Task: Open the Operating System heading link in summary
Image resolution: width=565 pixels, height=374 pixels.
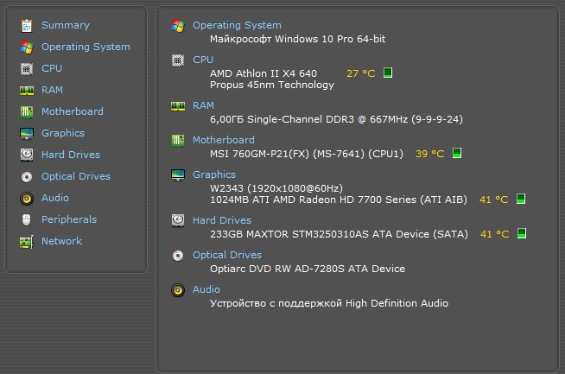Action: [x=237, y=25]
